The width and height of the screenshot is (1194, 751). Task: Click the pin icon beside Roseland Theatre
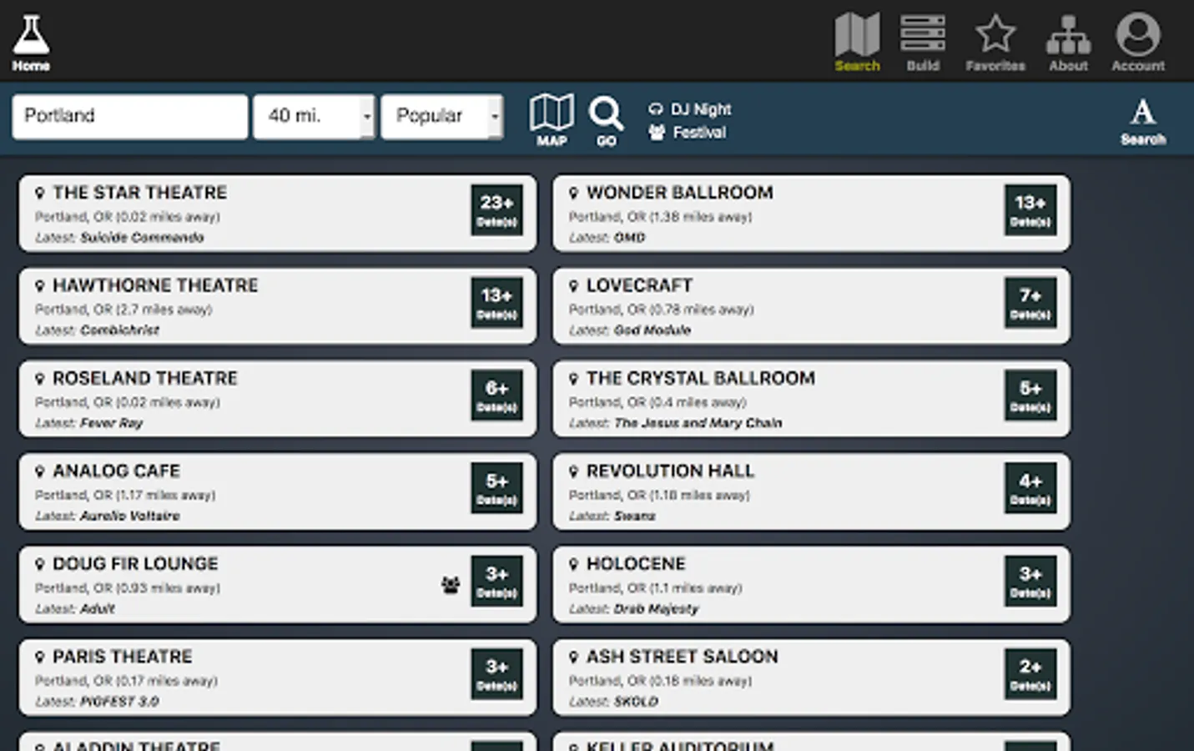pyautogui.click(x=39, y=378)
